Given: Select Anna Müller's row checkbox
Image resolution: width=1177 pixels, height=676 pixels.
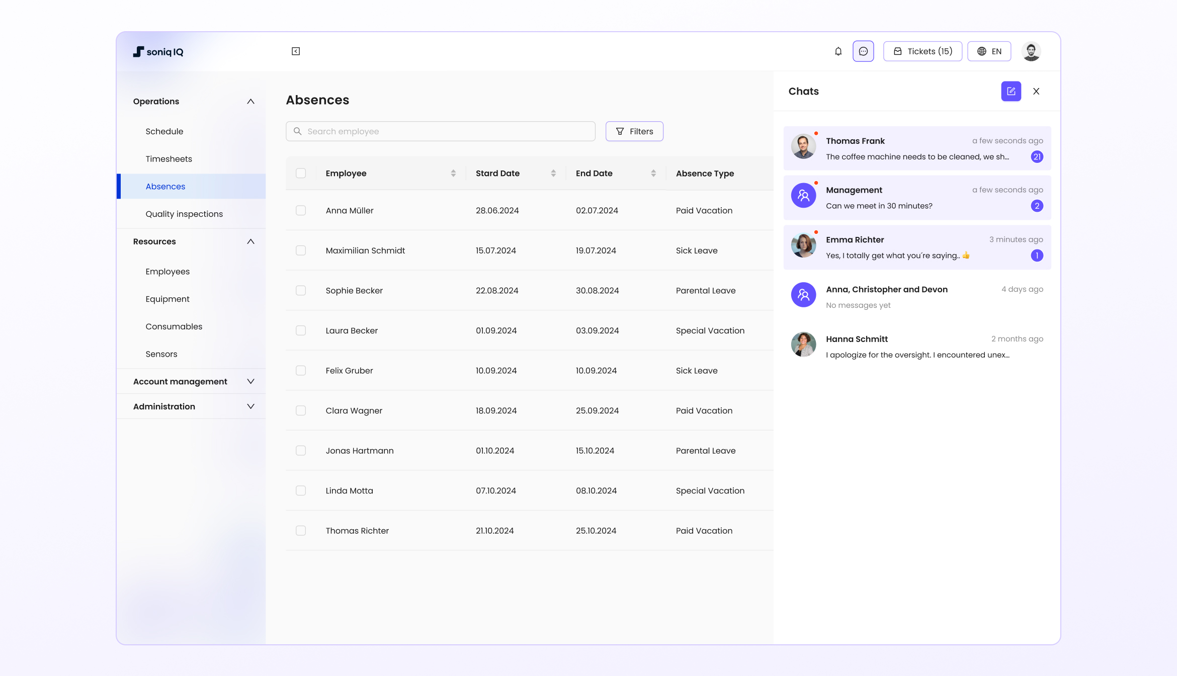Looking at the screenshot, I should 301,210.
